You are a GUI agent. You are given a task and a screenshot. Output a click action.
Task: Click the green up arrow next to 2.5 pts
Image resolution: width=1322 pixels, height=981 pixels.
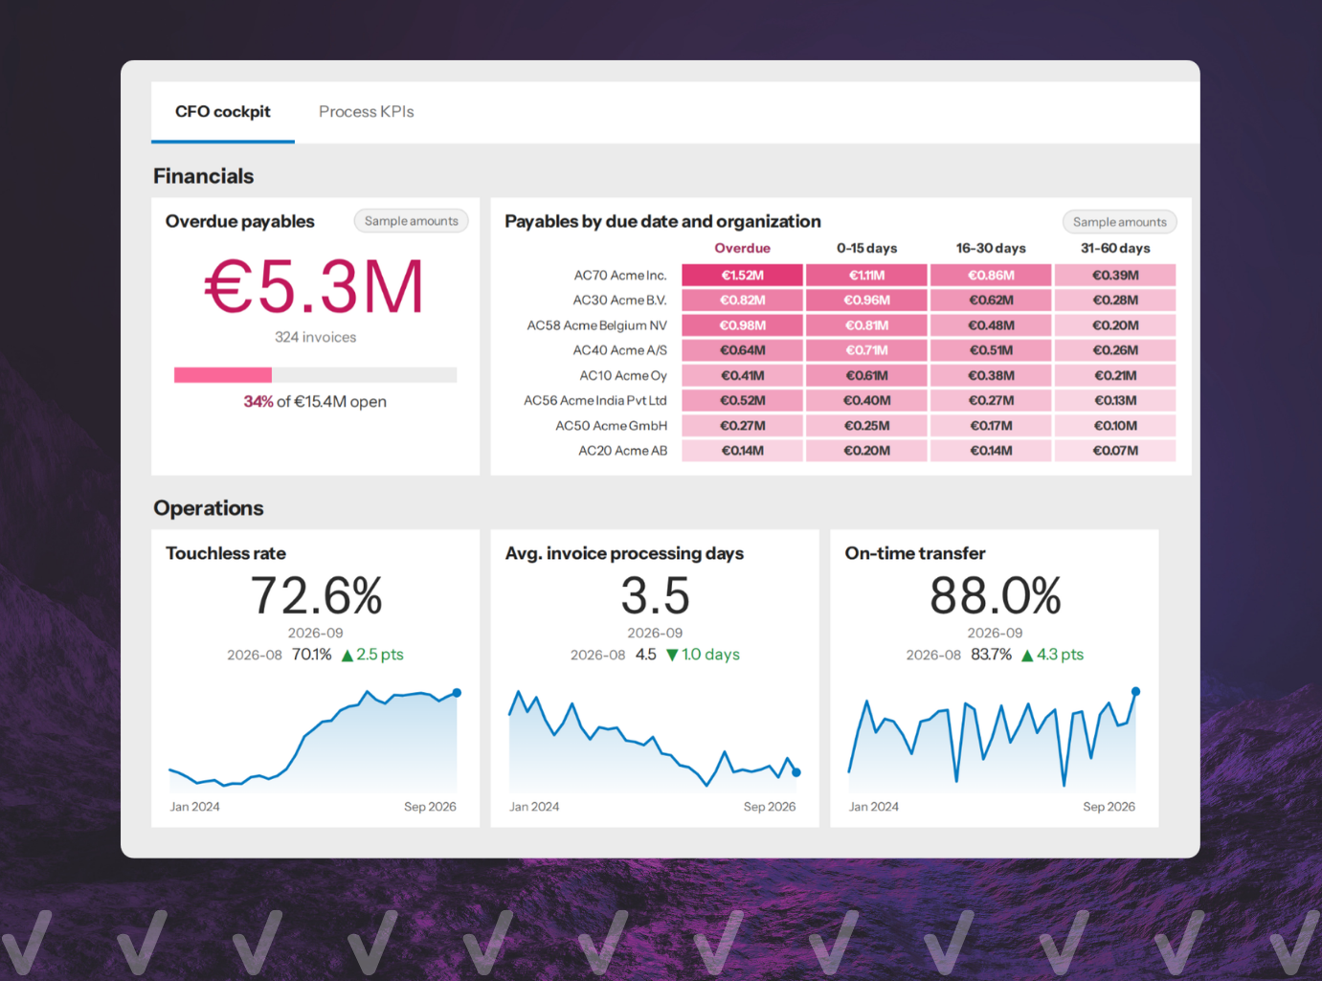coord(347,656)
